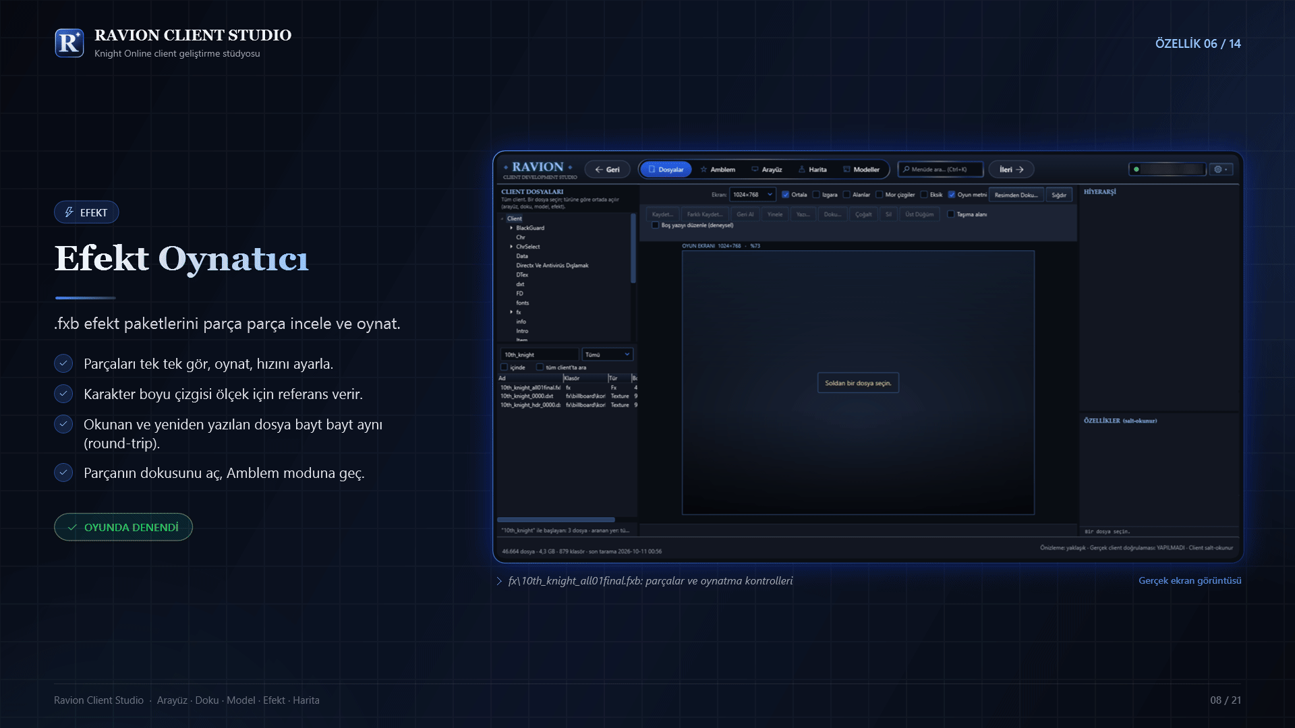Viewport: 1295px width, 728px height.
Task: Enable the Taşıma alanı checkbox
Action: 951,214
